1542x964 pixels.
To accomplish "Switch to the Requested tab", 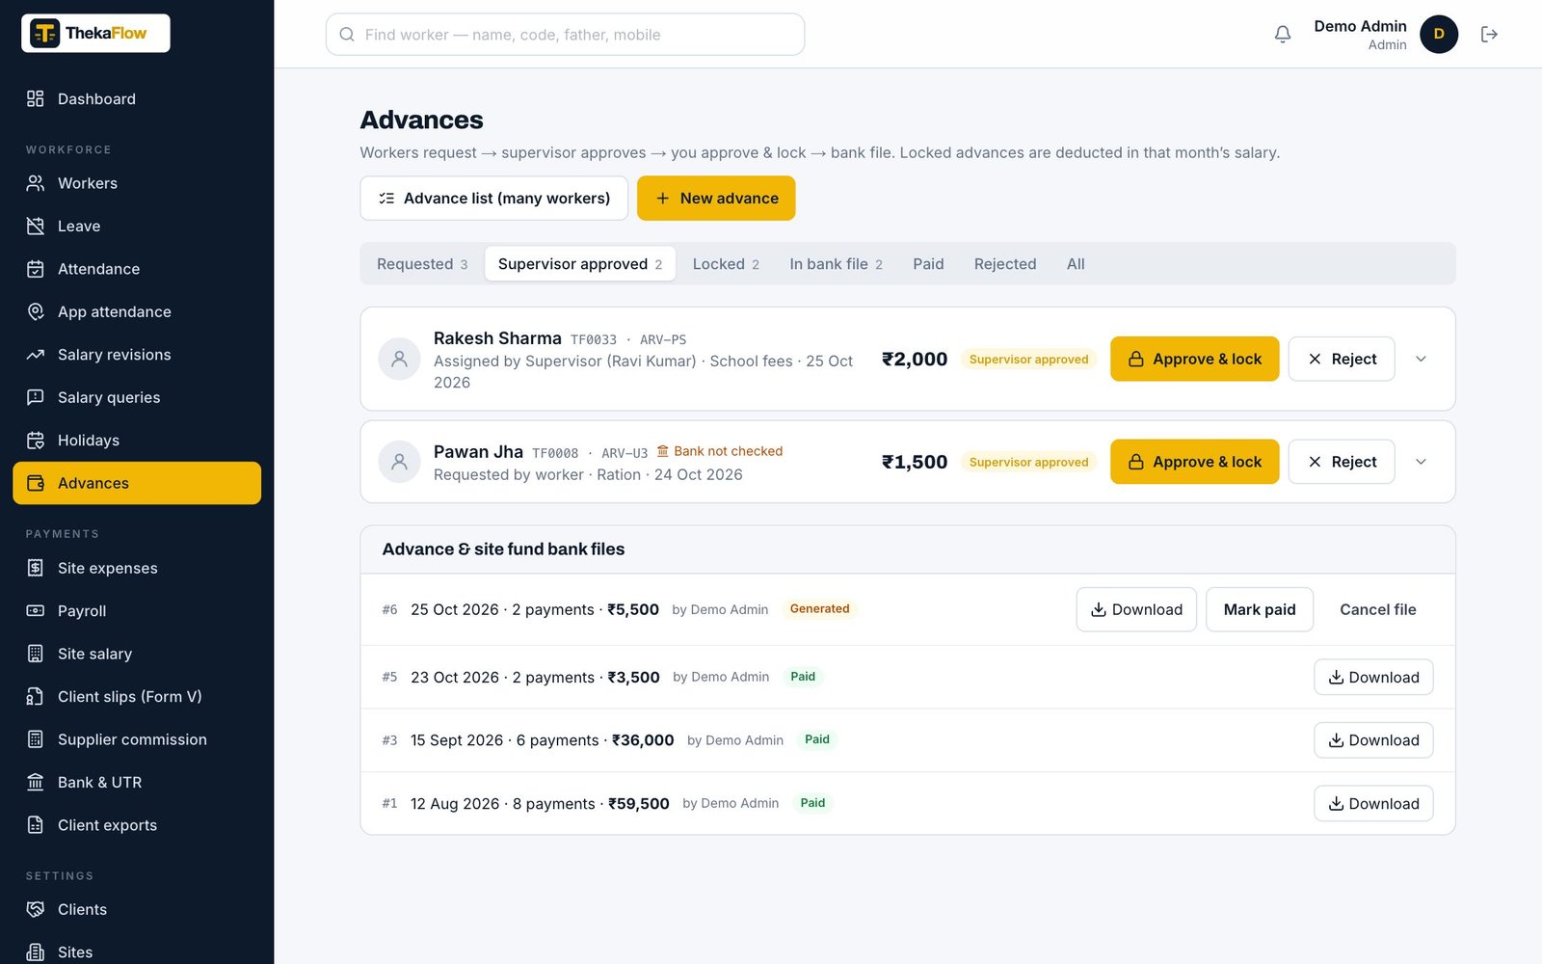I will pyautogui.click(x=422, y=264).
